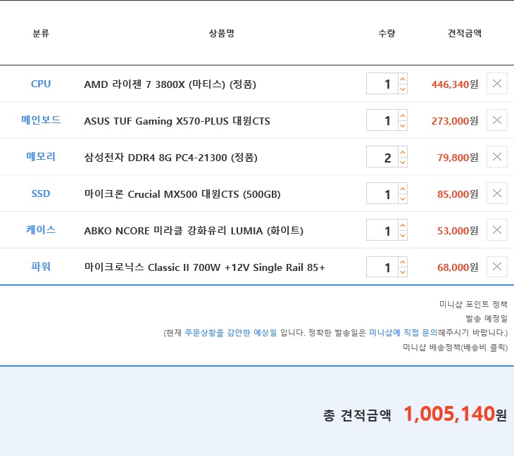Remove the 메인보드 row with X icon
Screen dimensions: 514x456
click(x=497, y=120)
